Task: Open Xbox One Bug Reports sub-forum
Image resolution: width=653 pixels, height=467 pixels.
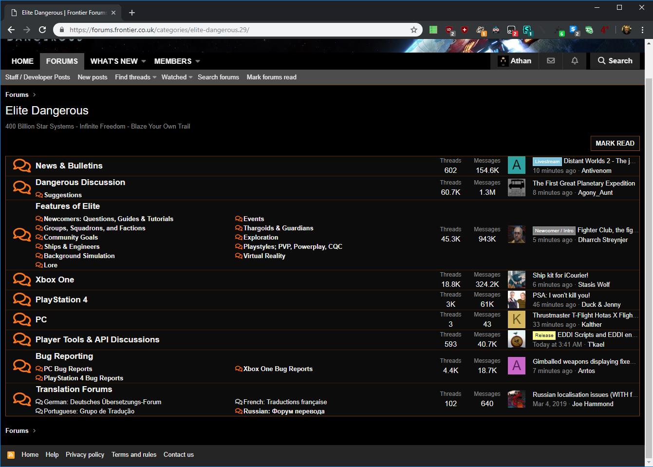Action: 278,369
